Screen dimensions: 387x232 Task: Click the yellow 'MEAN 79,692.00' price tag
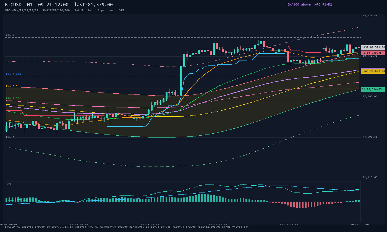(373, 71)
